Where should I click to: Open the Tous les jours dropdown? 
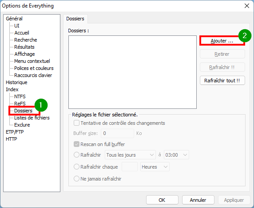(130, 155)
